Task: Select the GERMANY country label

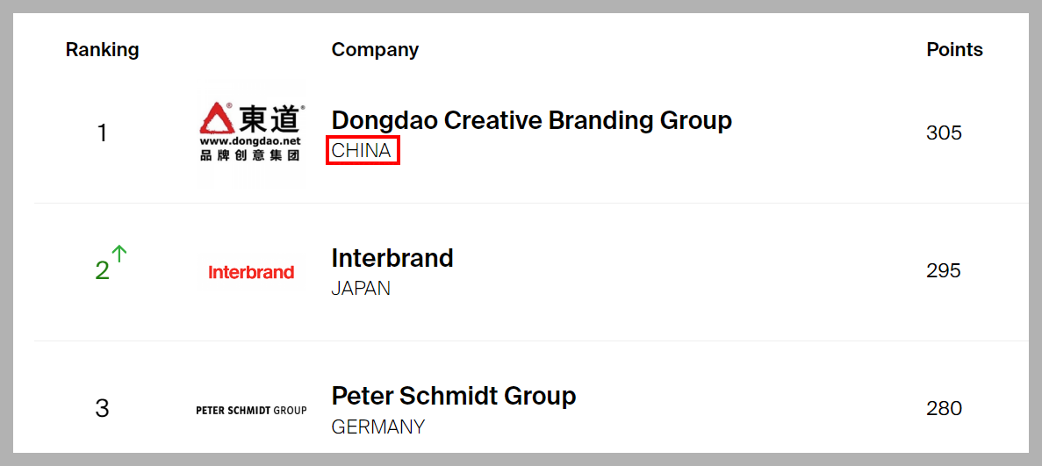Action: pyautogui.click(x=377, y=427)
